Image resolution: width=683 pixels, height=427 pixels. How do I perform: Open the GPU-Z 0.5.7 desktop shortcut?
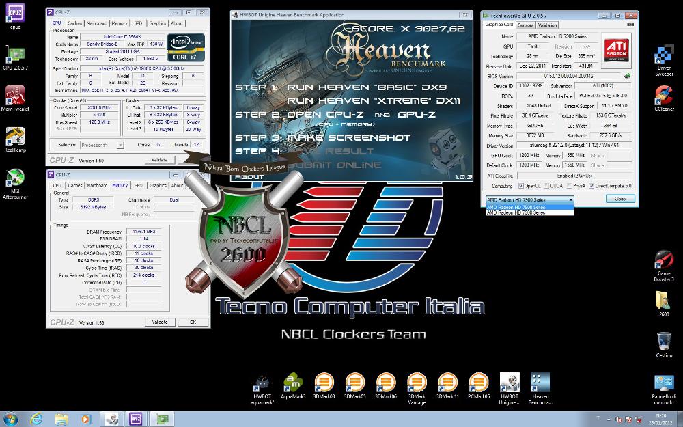tap(15, 57)
